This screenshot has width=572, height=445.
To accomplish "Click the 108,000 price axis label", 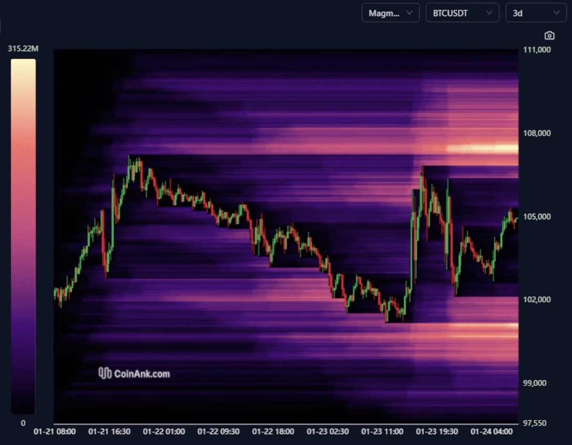I will tap(537, 133).
